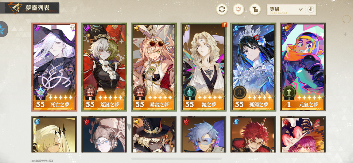Choose the 元氣之夢 level 1 card
The height and width of the screenshot is (163, 353).
[303, 67]
